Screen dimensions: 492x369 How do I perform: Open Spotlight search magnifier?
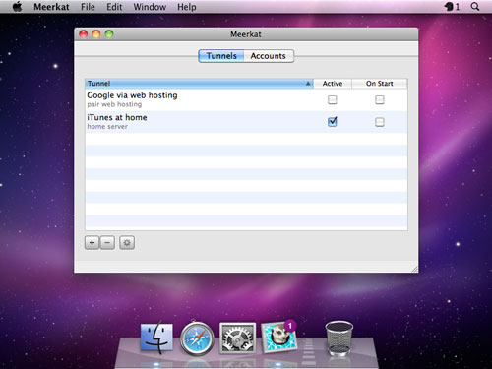(x=475, y=7)
